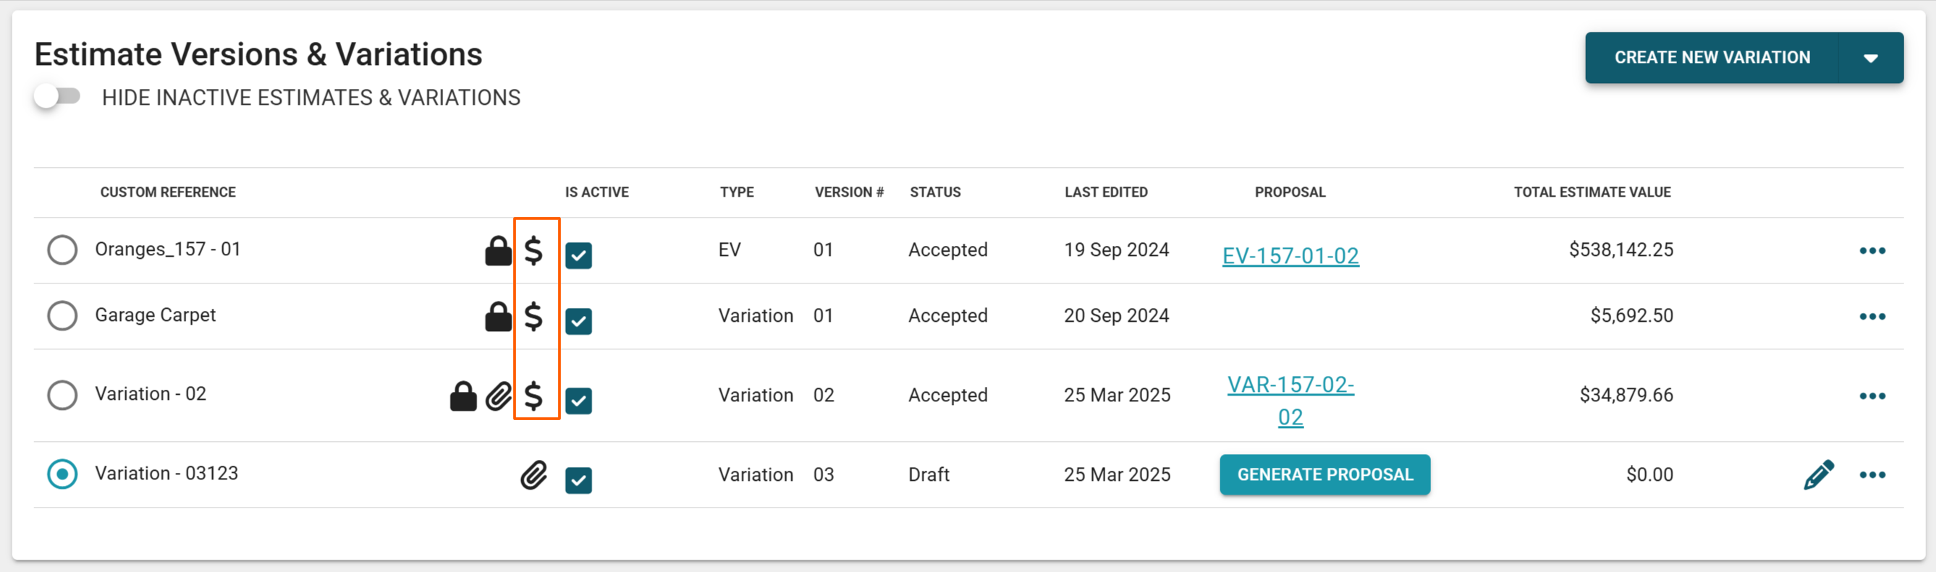Screen dimensions: 1936x572
Task: Click the paperclip icon on Variation - 03123 row
Action: [x=533, y=475]
